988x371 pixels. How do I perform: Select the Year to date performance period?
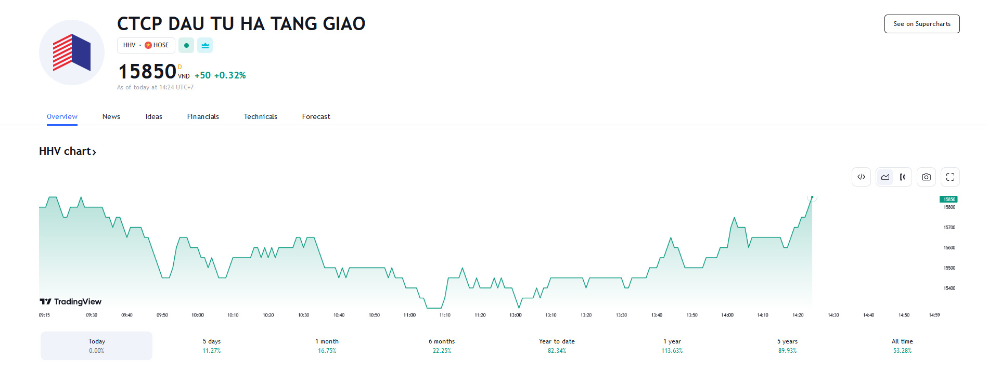click(x=556, y=345)
